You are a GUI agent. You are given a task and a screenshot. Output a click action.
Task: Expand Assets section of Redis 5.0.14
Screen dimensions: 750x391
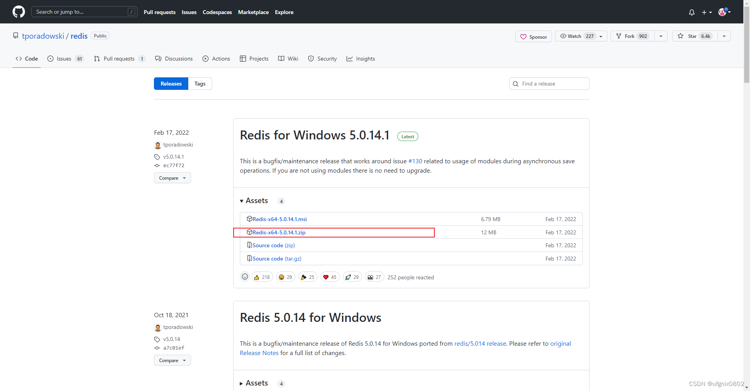coord(254,383)
